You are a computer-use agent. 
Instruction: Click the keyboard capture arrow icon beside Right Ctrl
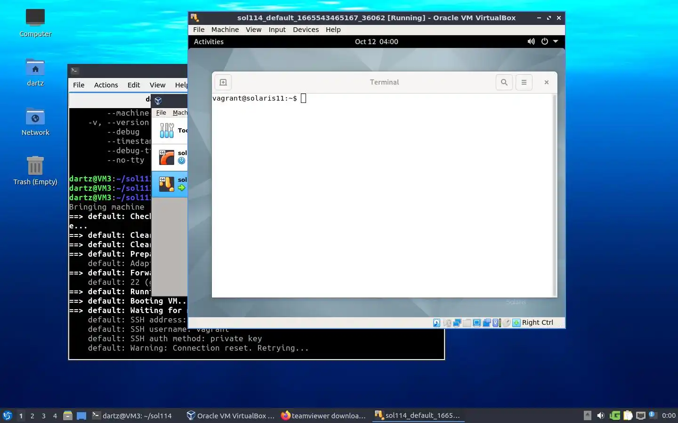pos(517,323)
